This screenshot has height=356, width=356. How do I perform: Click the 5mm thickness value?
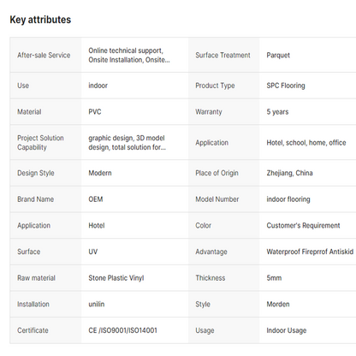coord(274,278)
